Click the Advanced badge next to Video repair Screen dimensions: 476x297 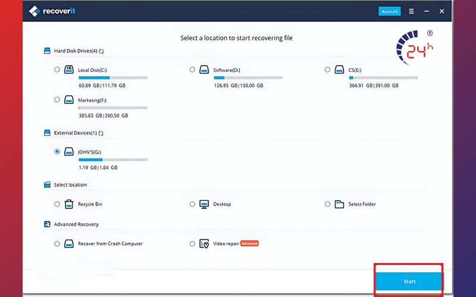tap(249, 244)
